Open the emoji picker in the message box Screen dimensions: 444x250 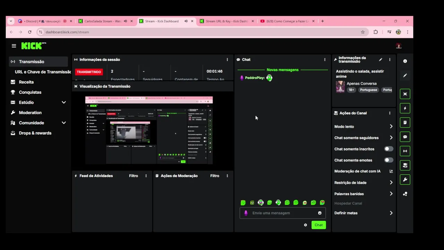pos(320,213)
